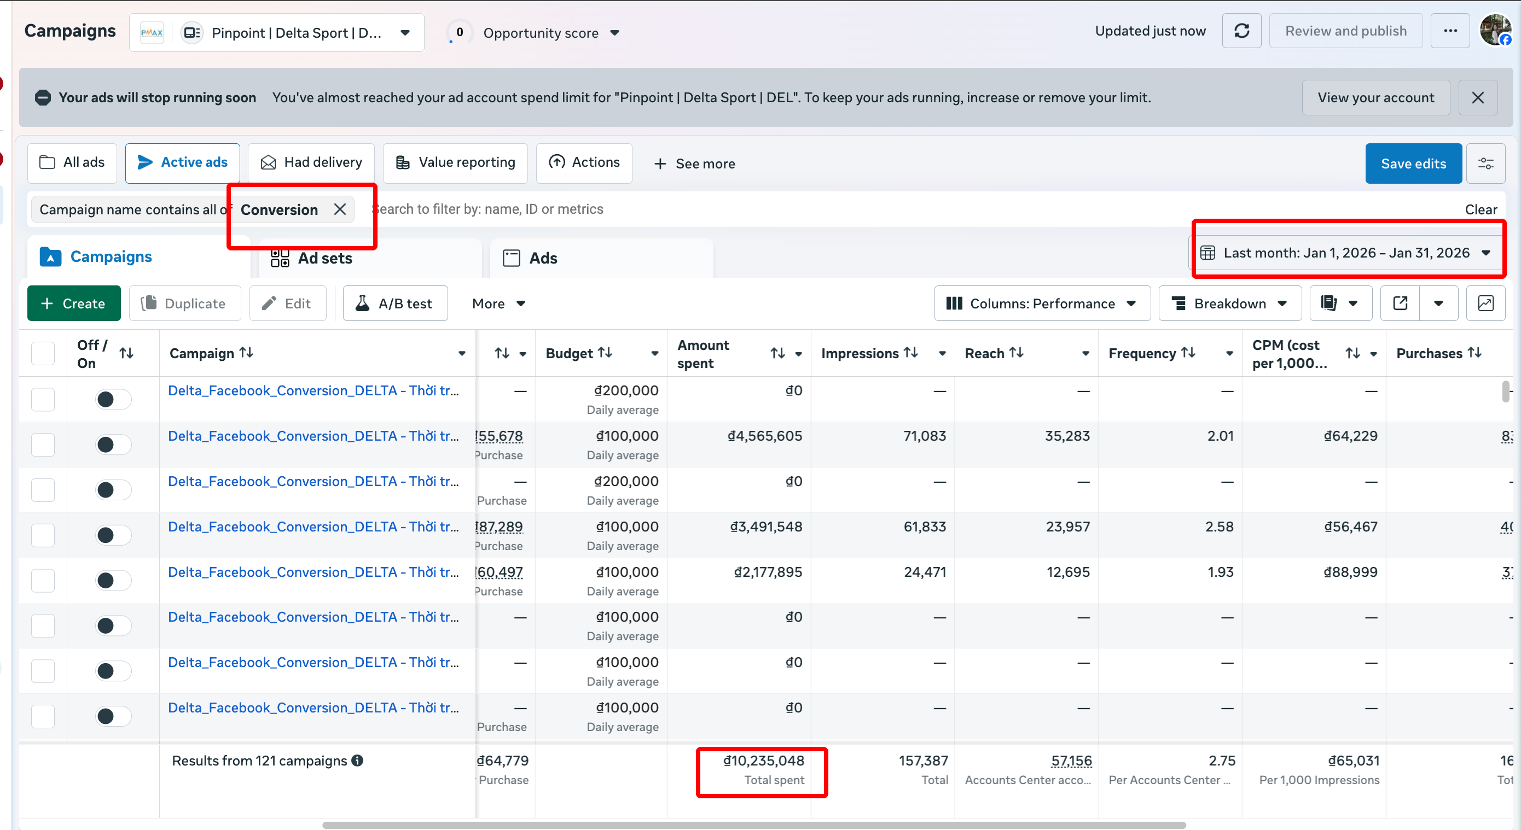Click the export table data icon
This screenshot has height=830, width=1521.
coord(1400,303)
